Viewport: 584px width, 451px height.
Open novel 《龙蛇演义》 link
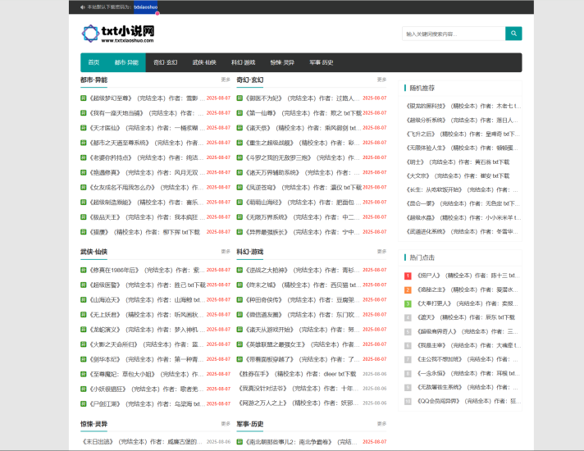(105, 329)
